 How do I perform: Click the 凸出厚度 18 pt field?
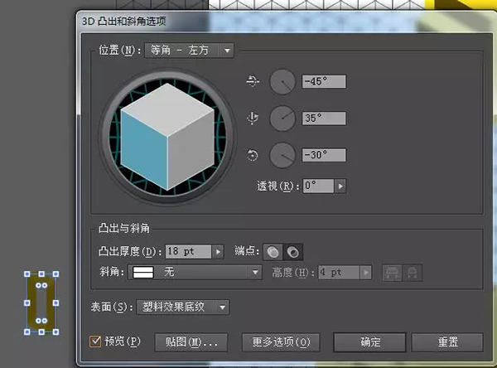point(188,252)
